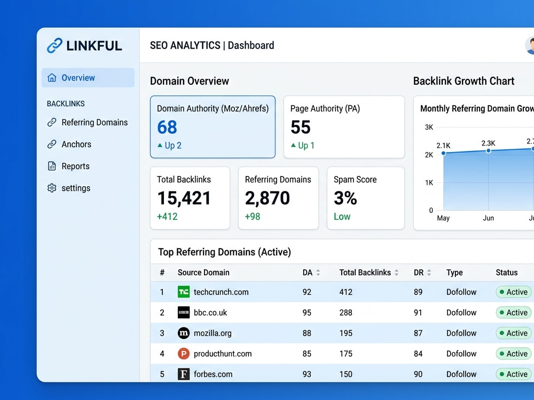The width and height of the screenshot is (534, 400).
Task: Open the Overview menu item
Action: (x=88, y=77)
